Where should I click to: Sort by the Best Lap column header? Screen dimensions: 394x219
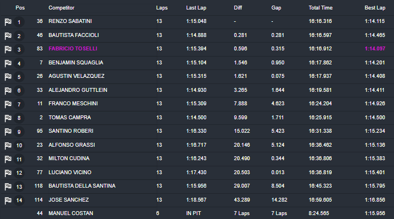375,8
